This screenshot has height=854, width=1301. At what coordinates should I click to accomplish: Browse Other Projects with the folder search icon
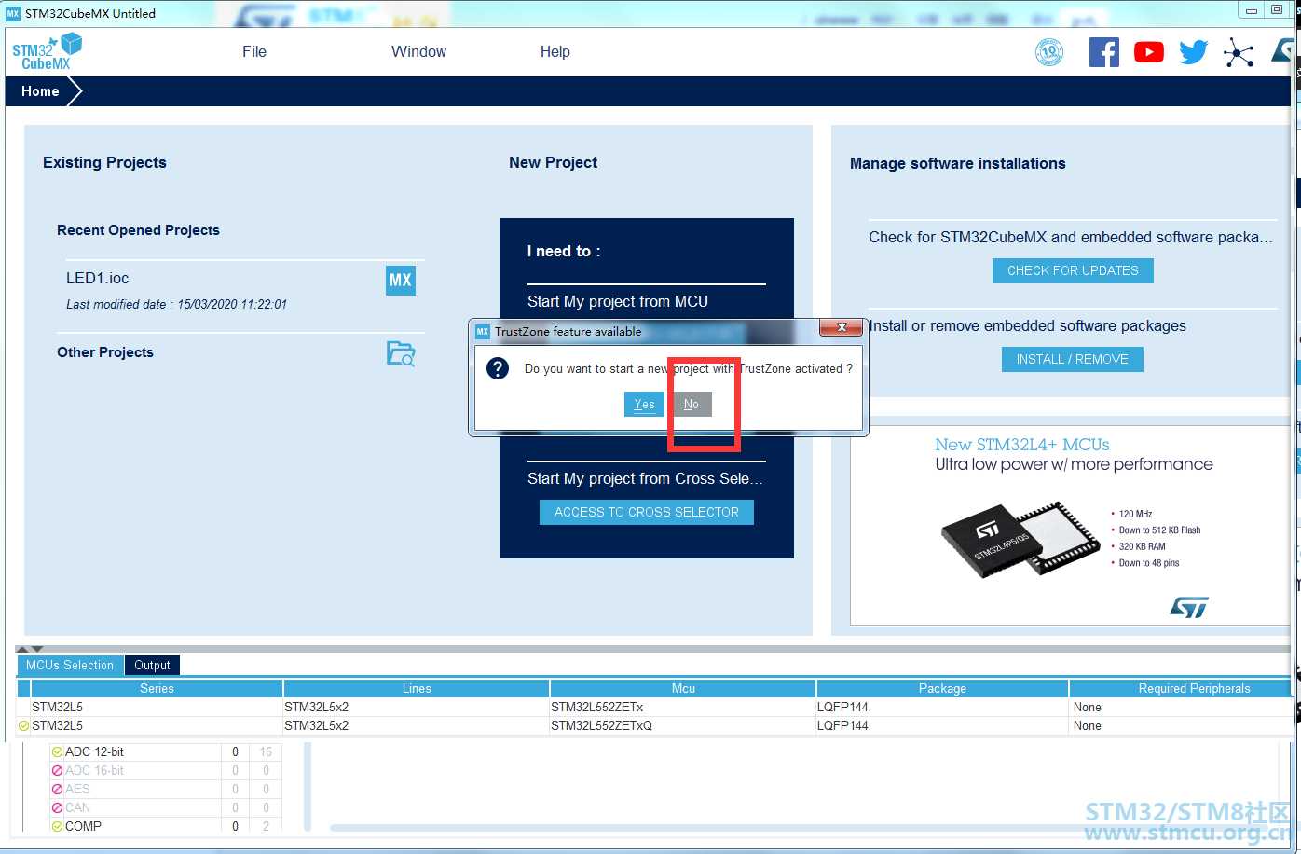pyautogui.click(x=401, y=353)
